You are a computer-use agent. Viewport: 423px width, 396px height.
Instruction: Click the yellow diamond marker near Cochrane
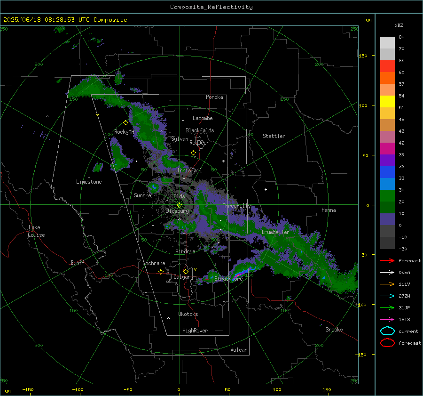tap(161, 272)
